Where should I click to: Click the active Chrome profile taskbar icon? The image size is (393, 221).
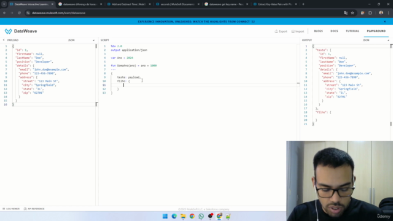pos(219,216)
